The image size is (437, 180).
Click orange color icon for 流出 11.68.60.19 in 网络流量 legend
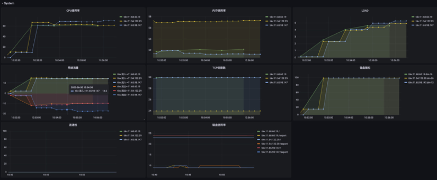coord(114,87)
